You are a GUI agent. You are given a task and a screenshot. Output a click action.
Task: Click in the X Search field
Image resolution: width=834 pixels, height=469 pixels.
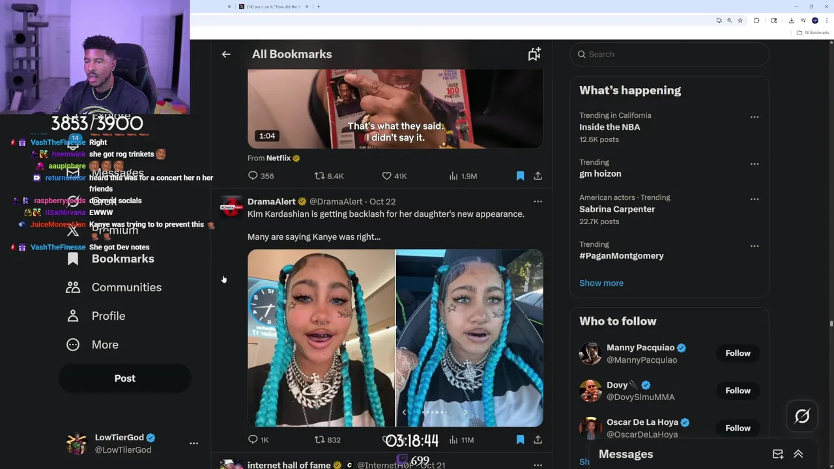(670, 54)
